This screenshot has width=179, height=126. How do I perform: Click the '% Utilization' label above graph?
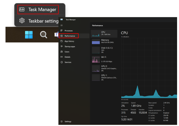[x=125, y=37]
